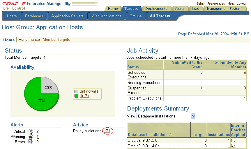Click the green Up legend swatch

click(76, 96)
